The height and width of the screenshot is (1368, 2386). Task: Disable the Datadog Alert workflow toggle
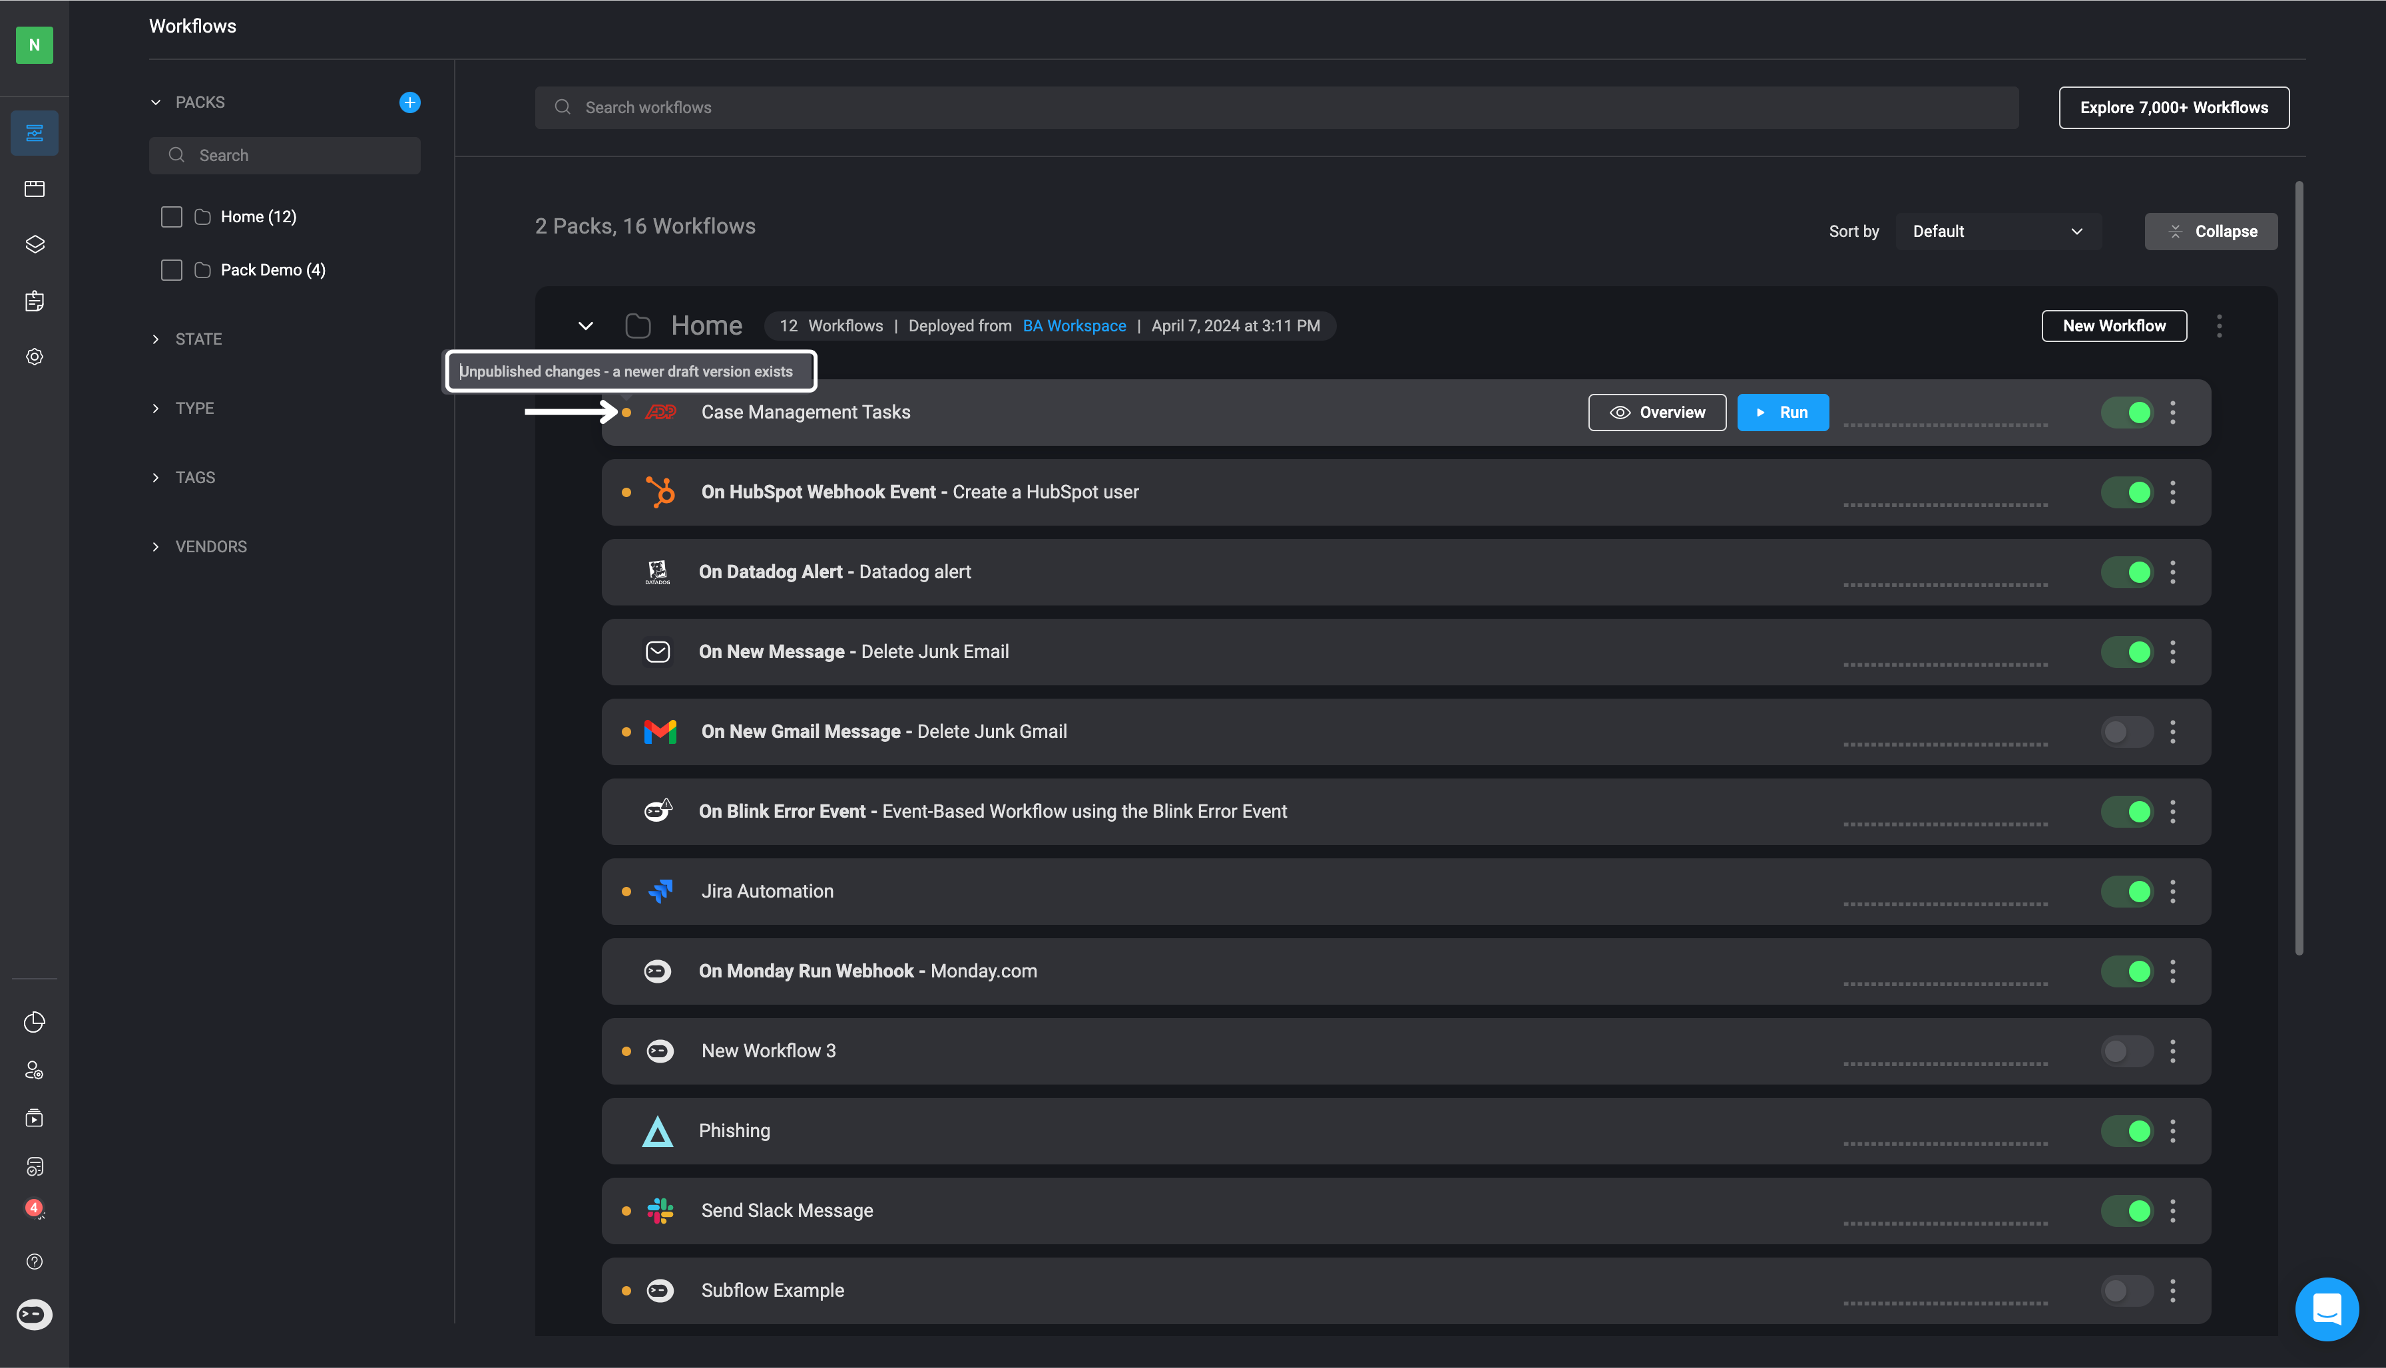pyautogui.click(x=2128, y=572)
